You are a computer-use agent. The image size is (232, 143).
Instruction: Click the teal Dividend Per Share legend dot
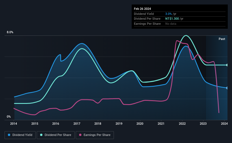tap(41, 135)
